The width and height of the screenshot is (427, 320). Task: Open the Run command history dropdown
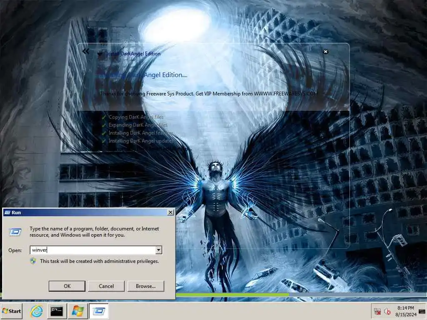(x=158, y=250)
